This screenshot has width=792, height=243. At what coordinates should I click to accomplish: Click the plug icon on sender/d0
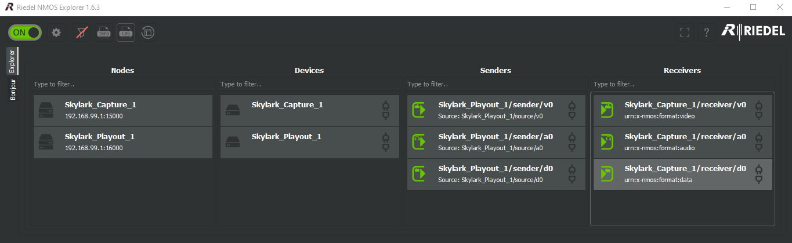tap(572, 175)
